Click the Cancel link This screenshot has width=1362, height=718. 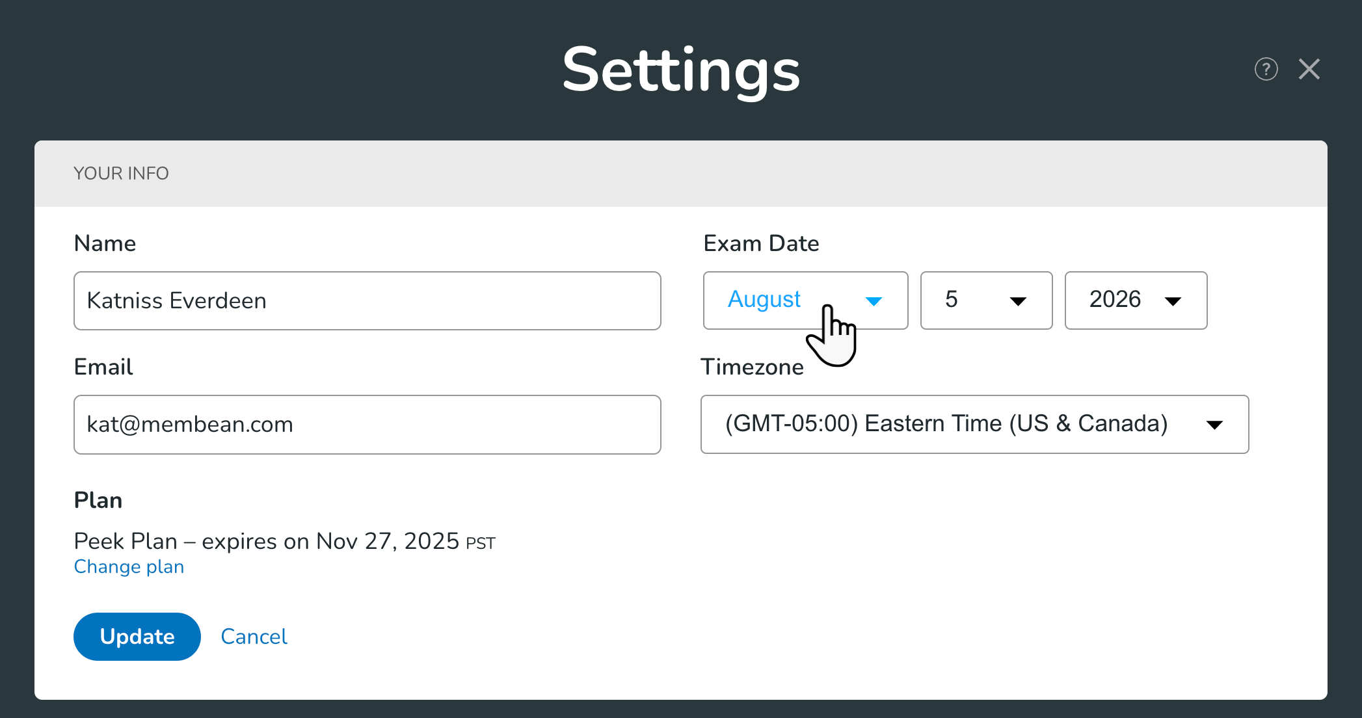254,636
